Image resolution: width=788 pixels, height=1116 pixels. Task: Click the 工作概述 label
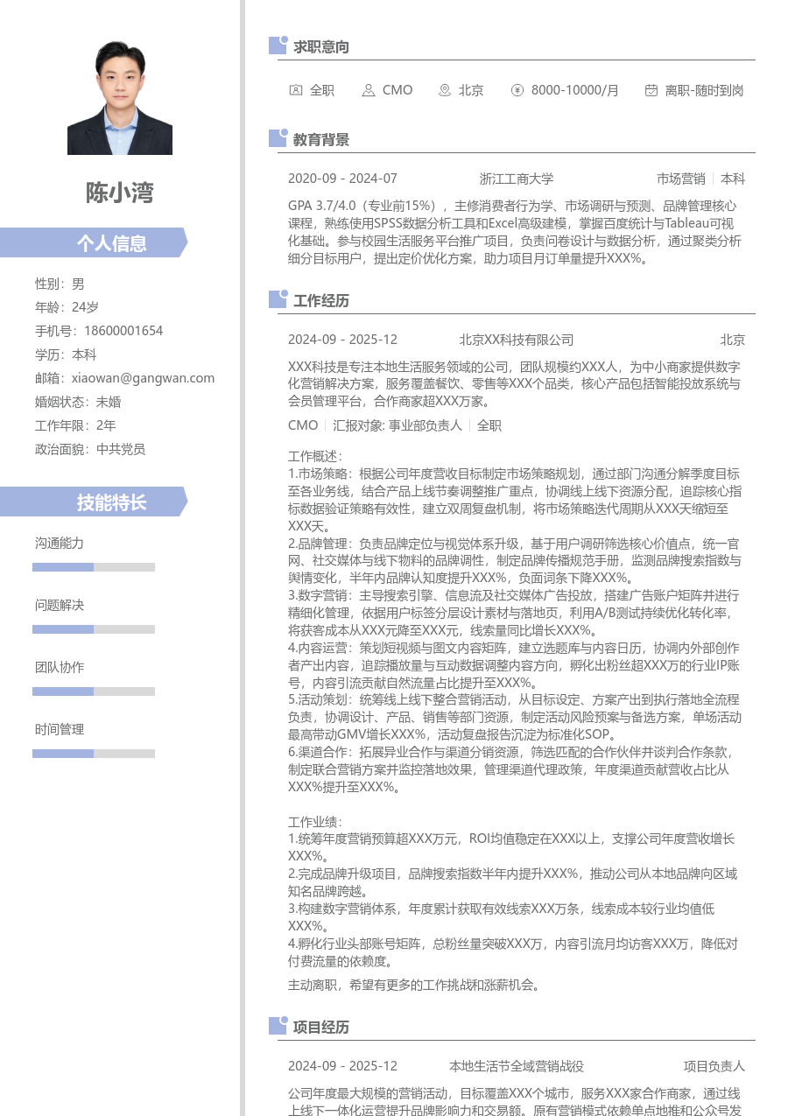click(x=316, y=456)
